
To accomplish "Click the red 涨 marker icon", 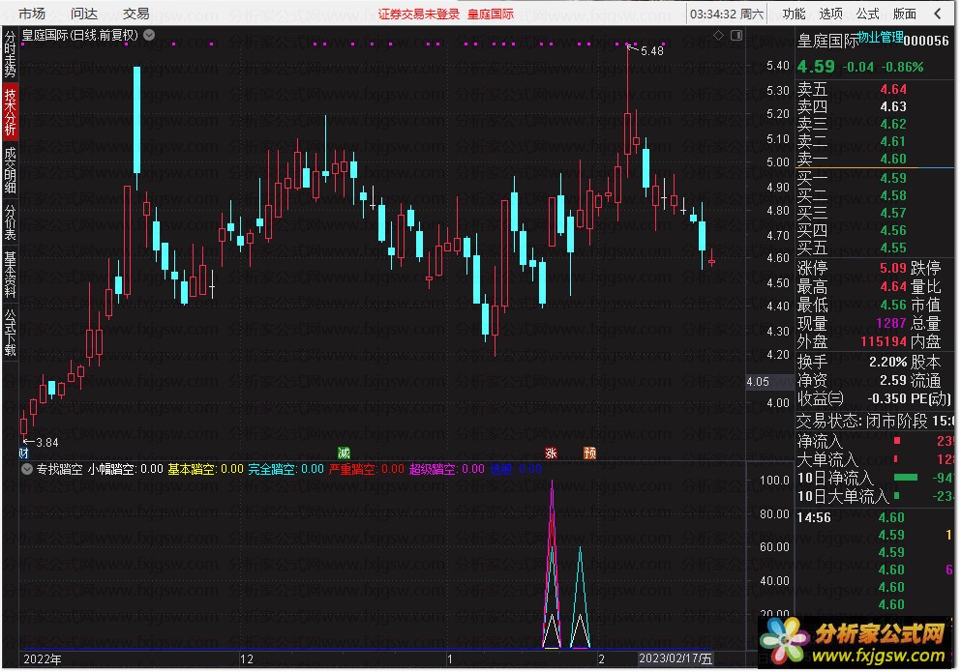I will (551, 453).
